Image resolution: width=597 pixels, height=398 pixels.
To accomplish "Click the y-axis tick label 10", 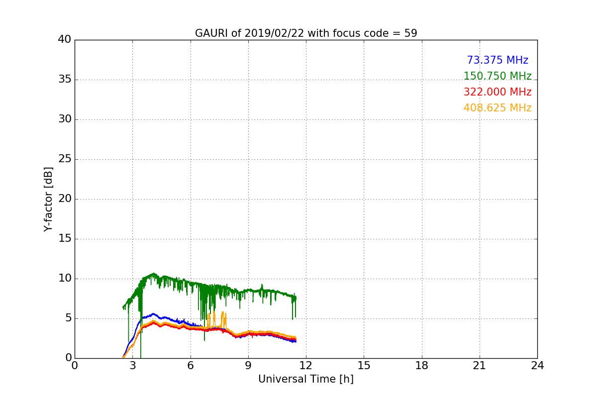I will (65, 279).
